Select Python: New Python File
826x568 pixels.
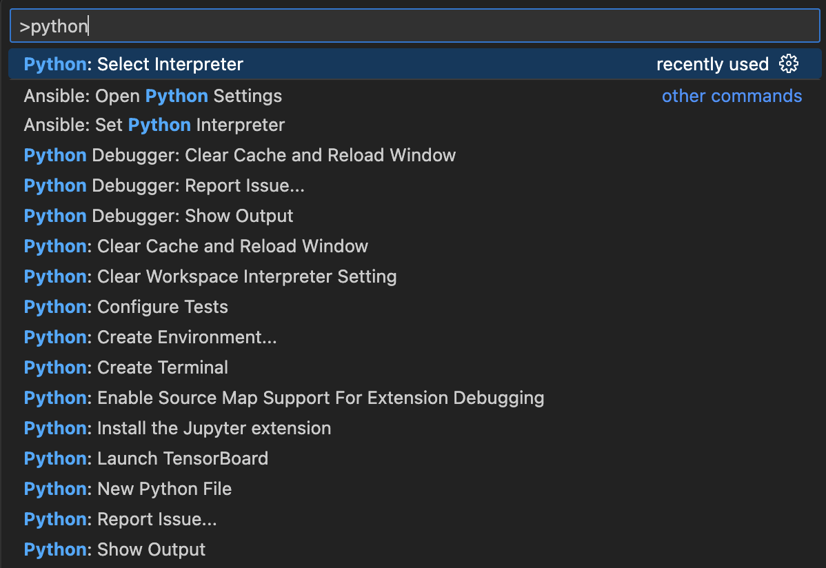[415, 489]
